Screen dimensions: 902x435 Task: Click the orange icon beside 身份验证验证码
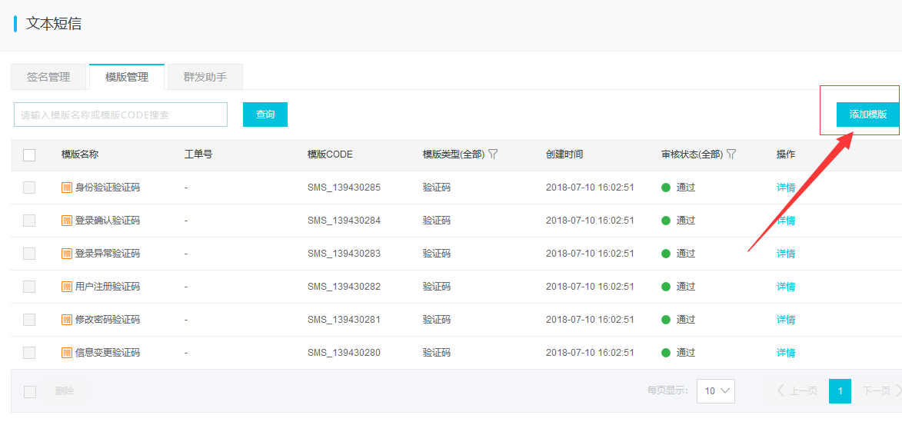67,188
